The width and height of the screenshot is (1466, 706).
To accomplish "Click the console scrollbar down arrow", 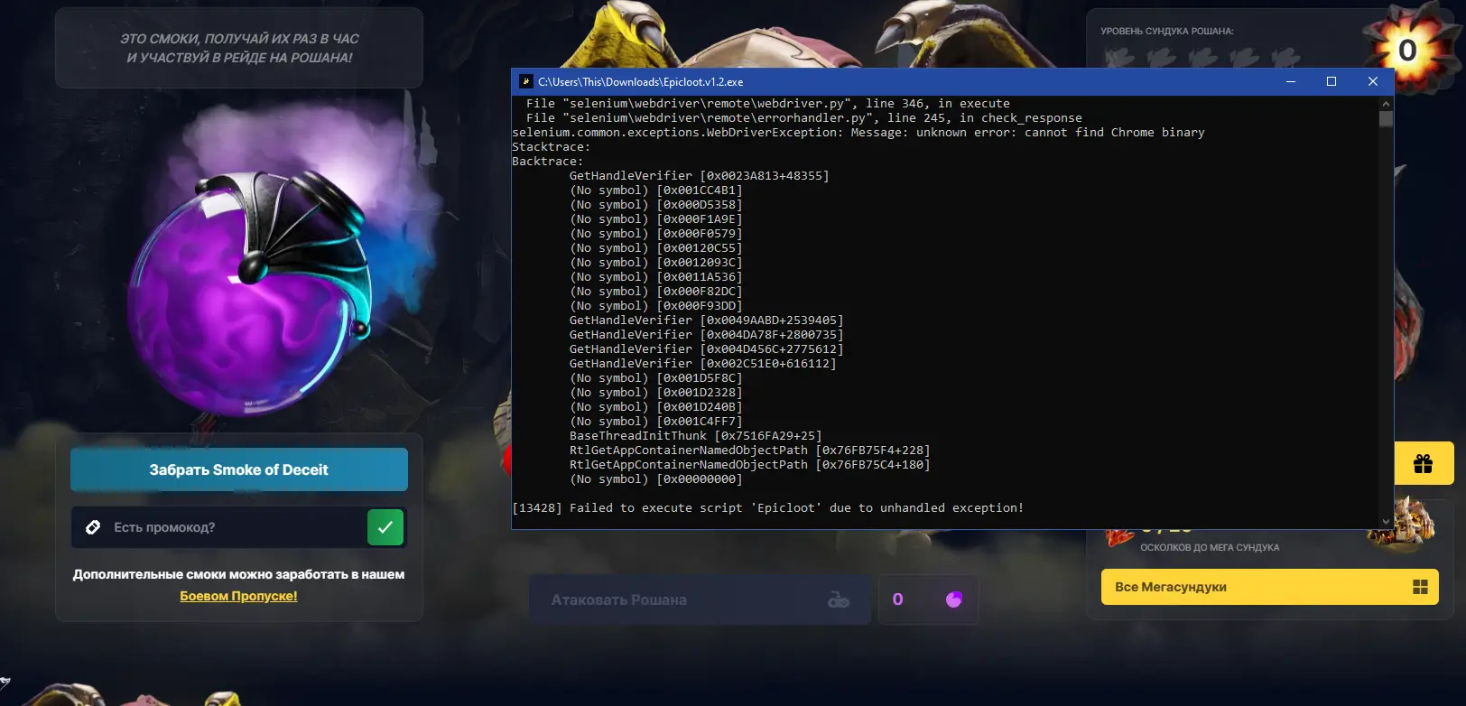I will [x=1387, y=522].
